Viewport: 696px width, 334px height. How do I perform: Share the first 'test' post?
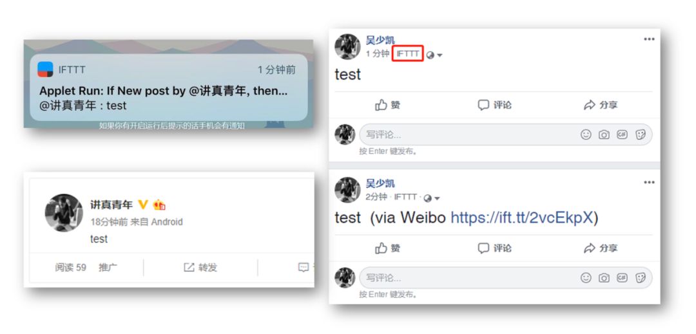601,105
